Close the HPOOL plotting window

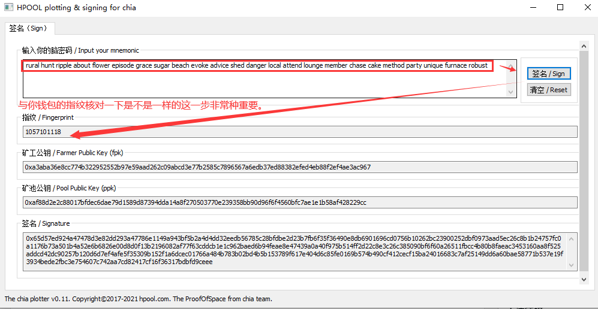click(x=587, y=8)
